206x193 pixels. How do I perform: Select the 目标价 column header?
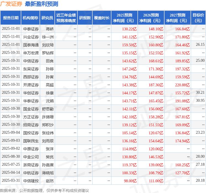[198, 18]
